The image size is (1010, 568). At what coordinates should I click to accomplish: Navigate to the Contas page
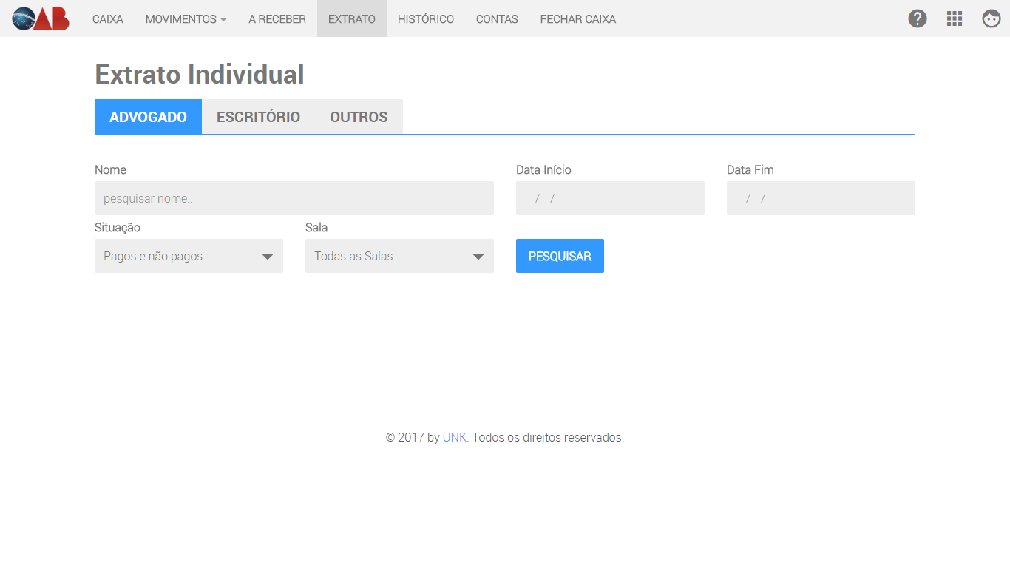click(x=497, y=19)
